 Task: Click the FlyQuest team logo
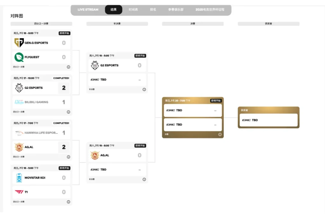click(x=19, y=57)
